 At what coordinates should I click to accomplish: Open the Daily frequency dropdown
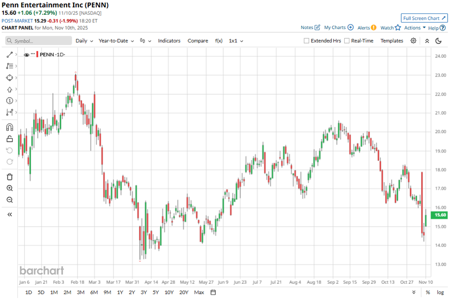pyautogui.click(x=84, y=41)
